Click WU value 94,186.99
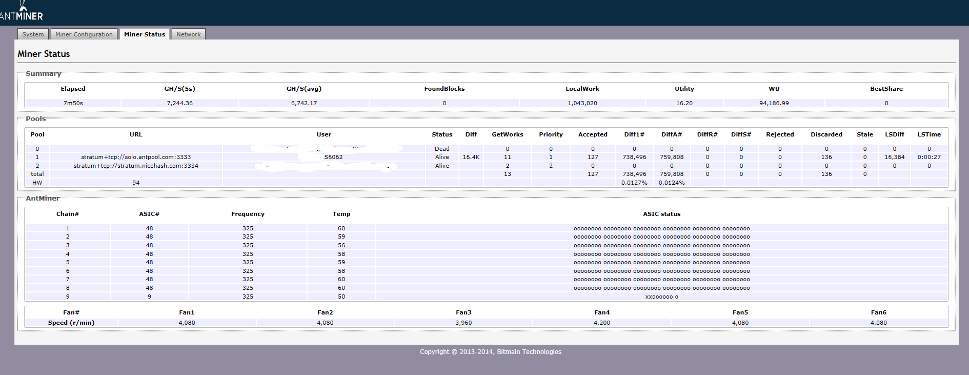969x375 pixels. [774, 103]
